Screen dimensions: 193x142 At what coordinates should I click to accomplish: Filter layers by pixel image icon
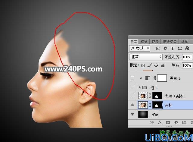click(158, 48)
